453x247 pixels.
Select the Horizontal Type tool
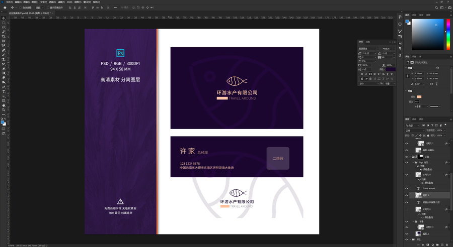(4, 92)
